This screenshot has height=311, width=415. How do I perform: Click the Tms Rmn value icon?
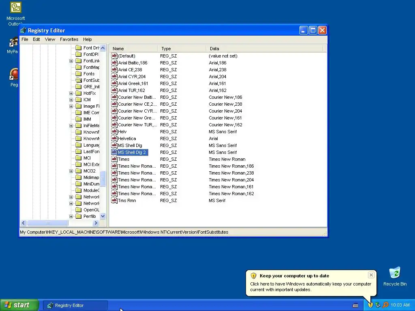tap(114, 200)
